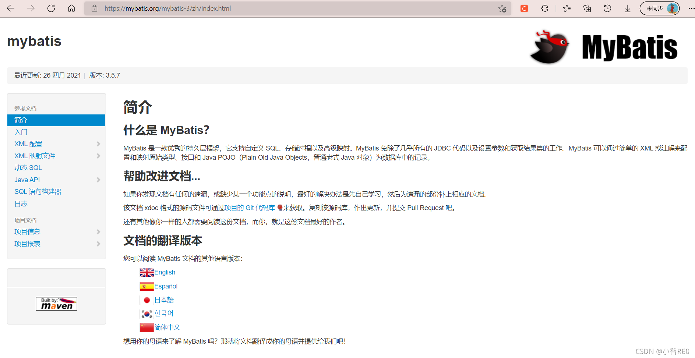Select 动态 SQL in the sidebar

tap(28, 167)
